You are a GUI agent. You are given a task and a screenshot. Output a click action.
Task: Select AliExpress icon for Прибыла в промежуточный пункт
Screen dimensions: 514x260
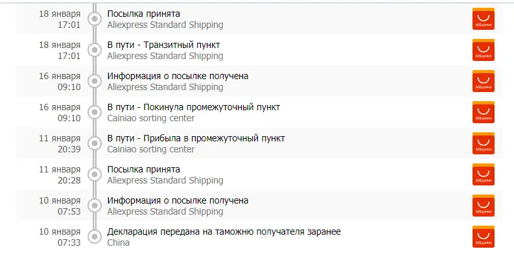pos(483,143)
